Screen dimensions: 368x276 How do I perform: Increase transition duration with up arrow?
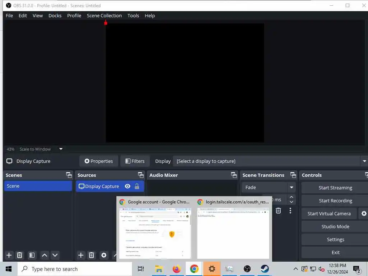(x=291, y=197)
